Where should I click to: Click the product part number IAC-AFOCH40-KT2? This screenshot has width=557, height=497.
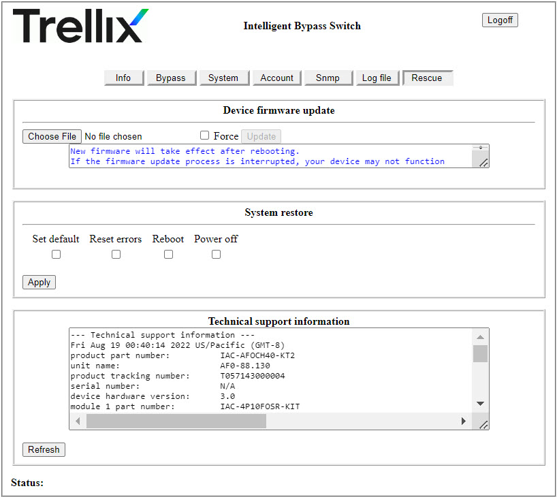point(257,355)
